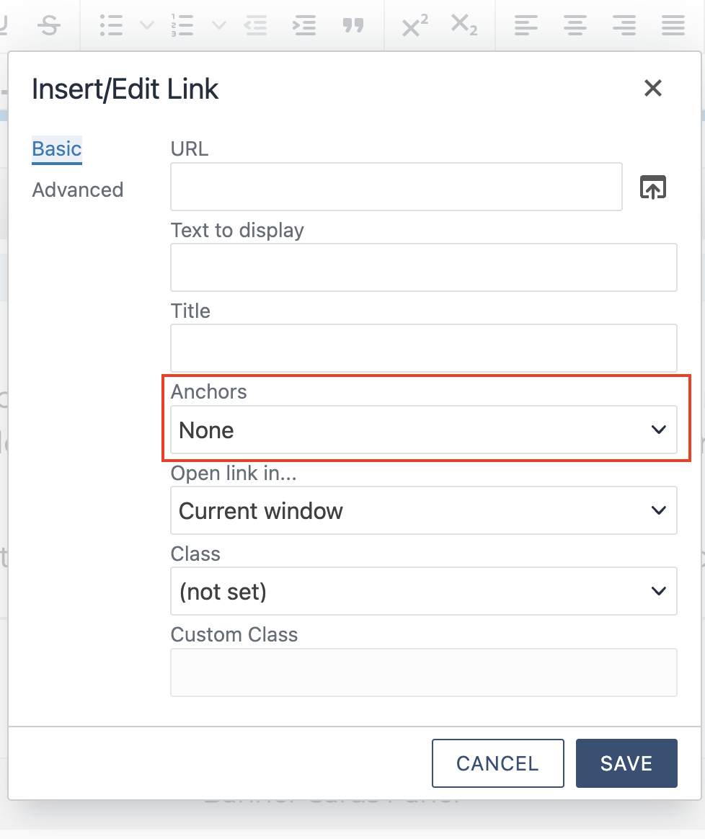The image size is (705, 839).
Task: Click the increase indent icon
Action: 304,25
